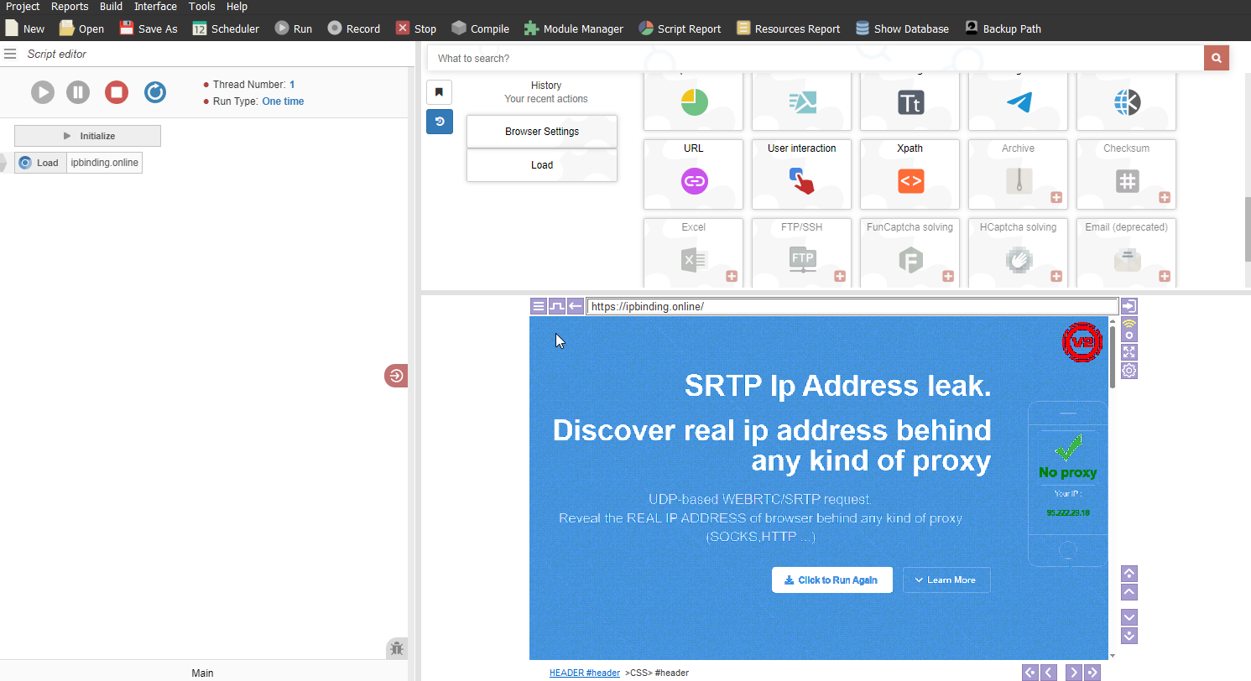This screenshot has height=681, width=1251.
Task: Click the Record toolbar button
Action: click(353, 29)
